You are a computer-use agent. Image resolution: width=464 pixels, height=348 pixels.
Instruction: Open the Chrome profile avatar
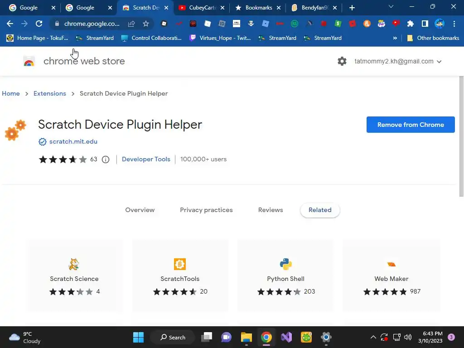click(x=440, y=24)
